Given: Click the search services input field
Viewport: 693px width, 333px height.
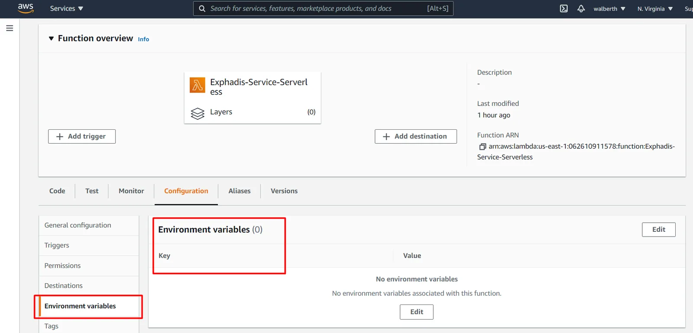Looking at the screenshot, I should pyautogui.click(x=323, y=9).
